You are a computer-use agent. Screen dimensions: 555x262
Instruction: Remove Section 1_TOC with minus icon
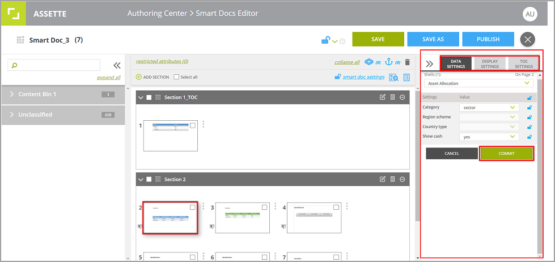pos(402,97)
